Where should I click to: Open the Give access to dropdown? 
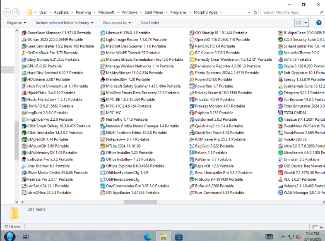click(117, 23)
